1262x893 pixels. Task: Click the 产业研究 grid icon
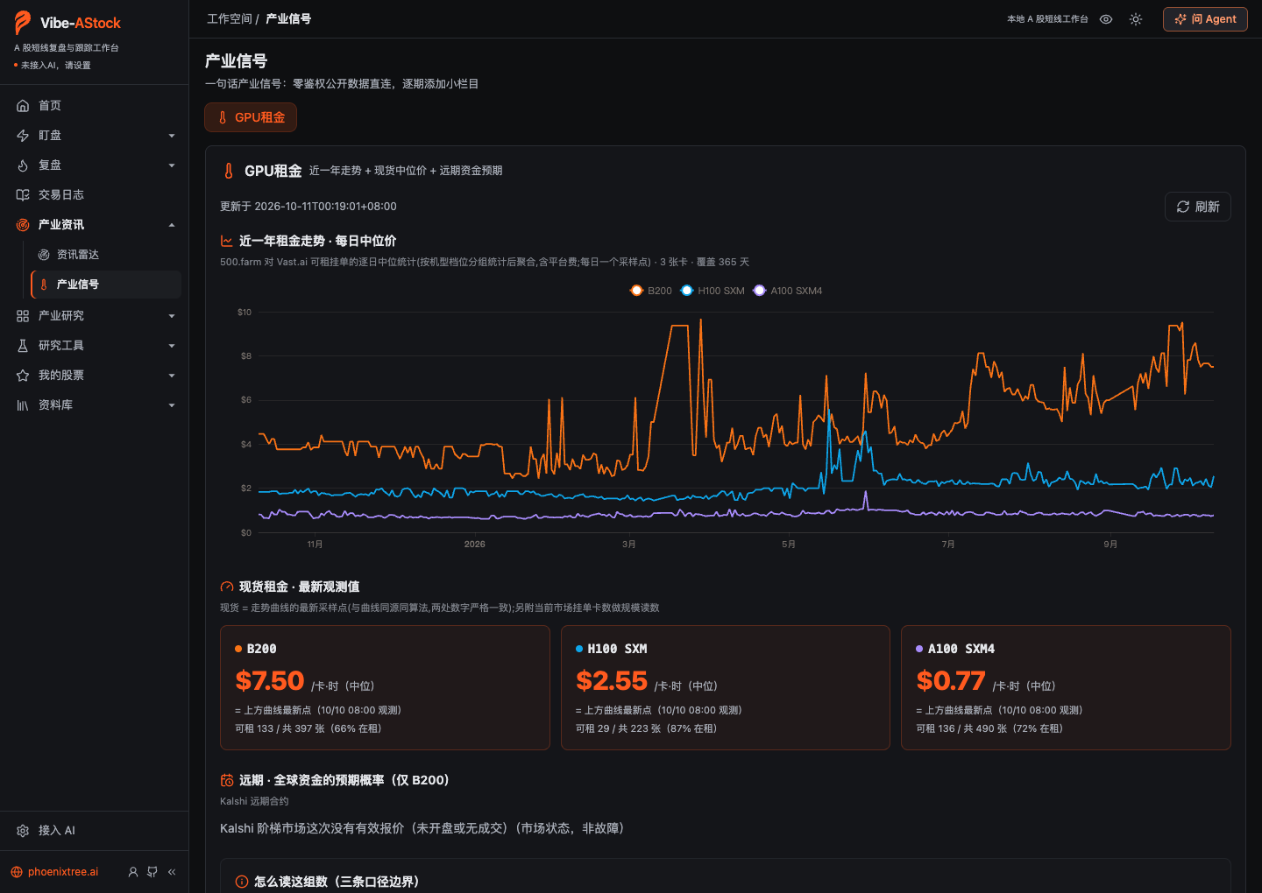tap(23, 316)
